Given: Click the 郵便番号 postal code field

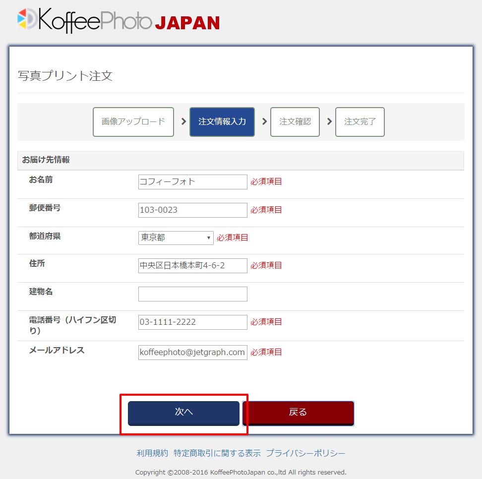Looking at the screenshot, I should [192, 210].
